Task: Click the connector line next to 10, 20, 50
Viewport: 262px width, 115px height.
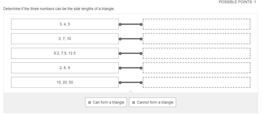Action: [131, 82]
